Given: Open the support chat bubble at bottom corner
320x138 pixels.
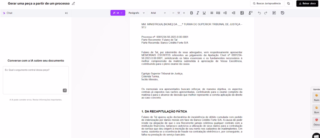Looking at the screenshot, I should click(317, 136).
